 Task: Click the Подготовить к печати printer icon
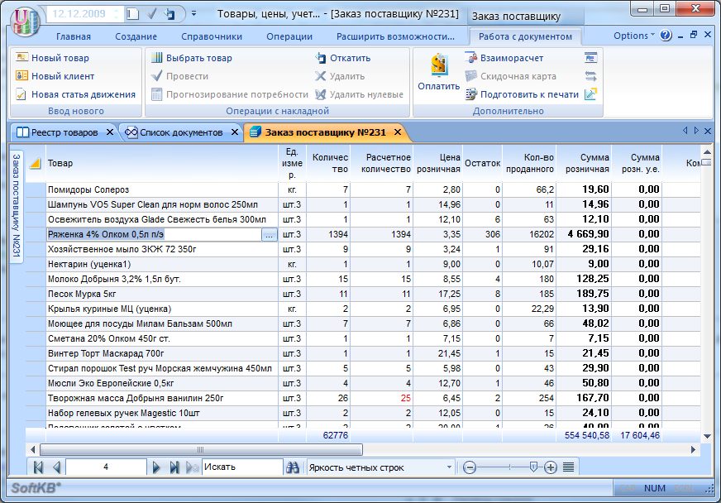[x=471, y=94]
